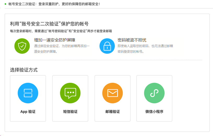Select the "App 验证" label

(28, 112)
